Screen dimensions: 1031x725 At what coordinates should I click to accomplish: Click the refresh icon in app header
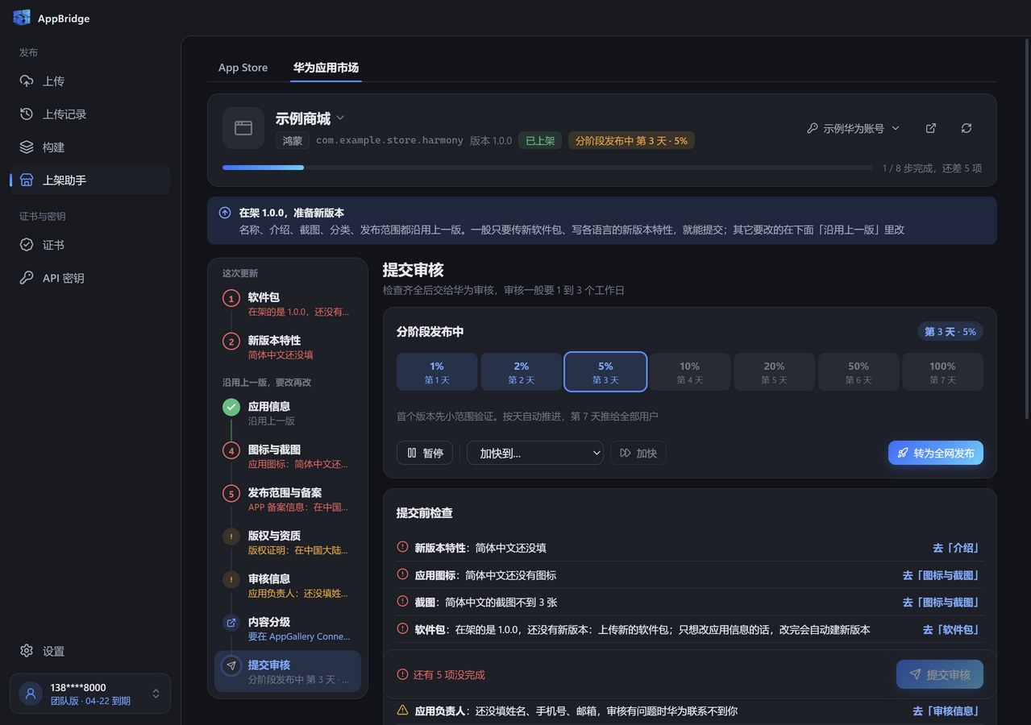[967, 128]
